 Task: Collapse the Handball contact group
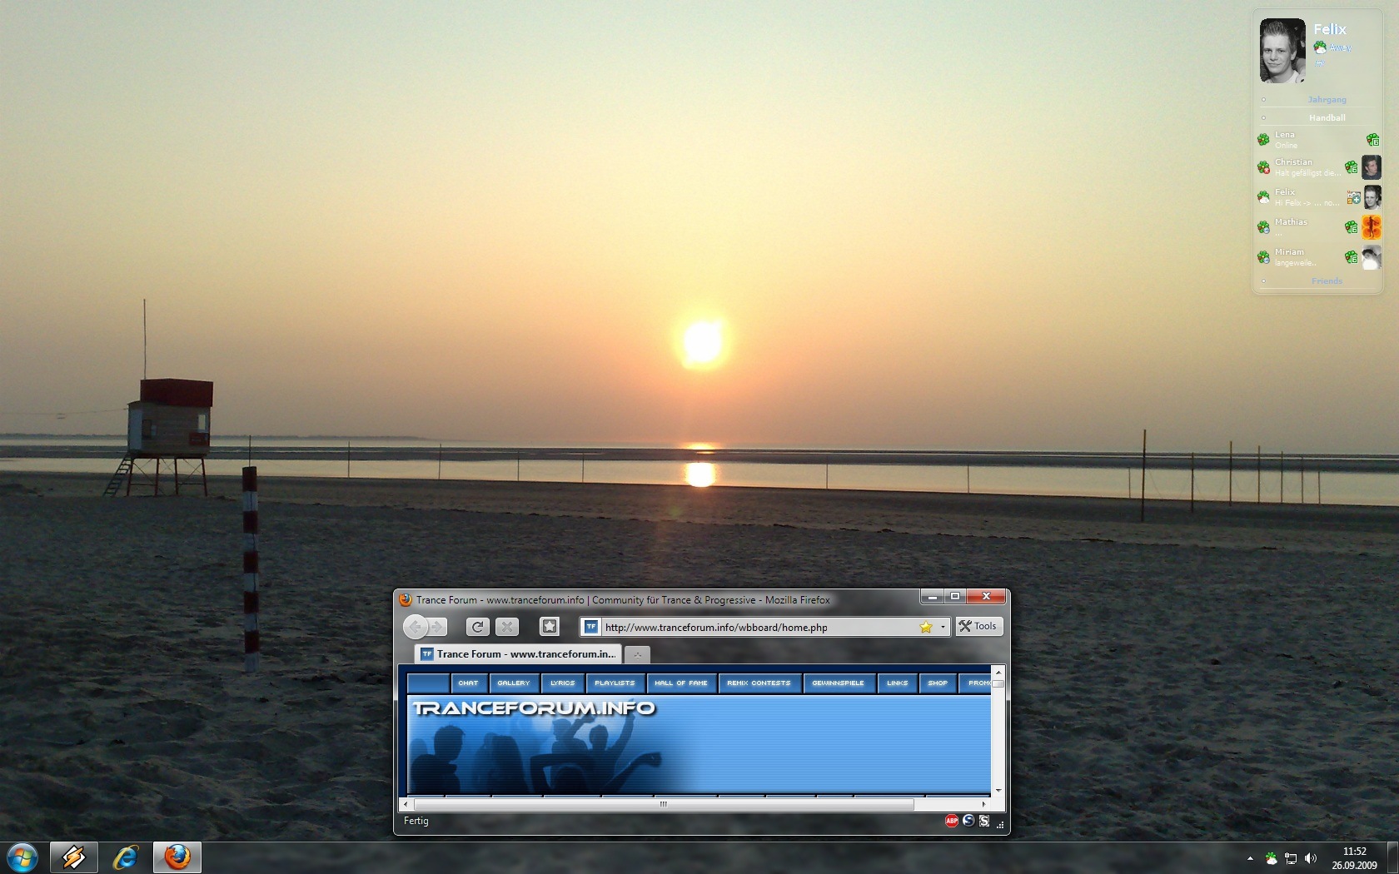point(1326,118)
